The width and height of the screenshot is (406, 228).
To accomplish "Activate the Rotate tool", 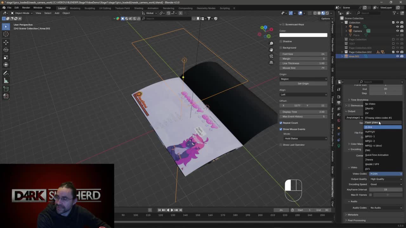I will coord(6,50).
